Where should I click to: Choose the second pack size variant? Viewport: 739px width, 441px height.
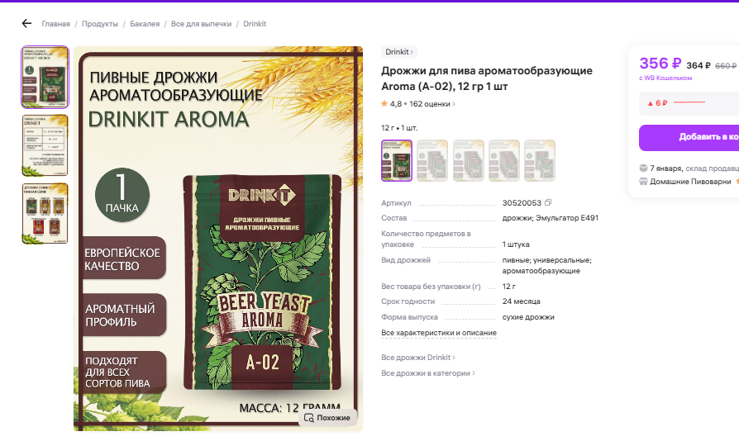tap(432, 160)
